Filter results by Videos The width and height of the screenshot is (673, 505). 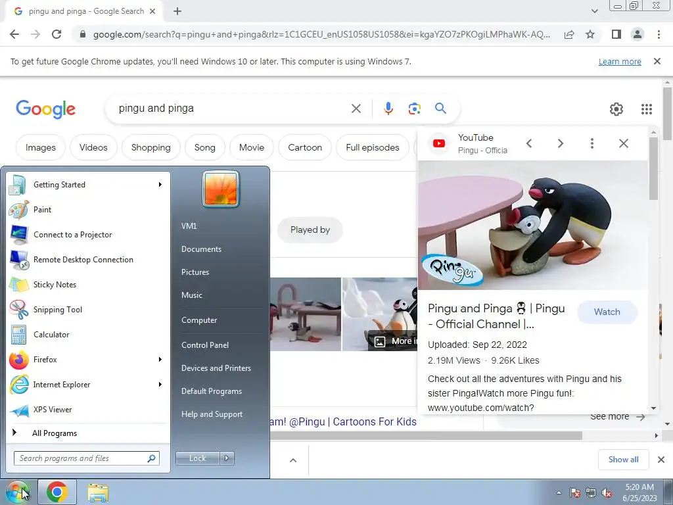pyautogui.click(x=93, y=148)
